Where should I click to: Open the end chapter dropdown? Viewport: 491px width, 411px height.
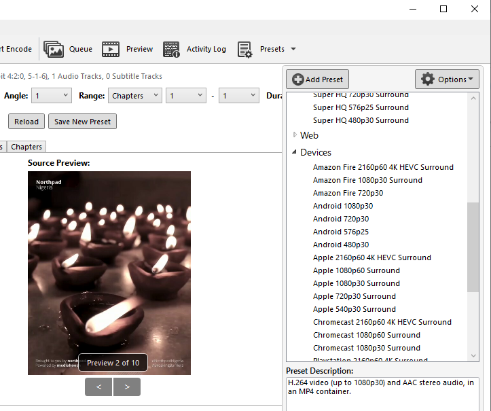pyautogui.click(x=238, y=95)
